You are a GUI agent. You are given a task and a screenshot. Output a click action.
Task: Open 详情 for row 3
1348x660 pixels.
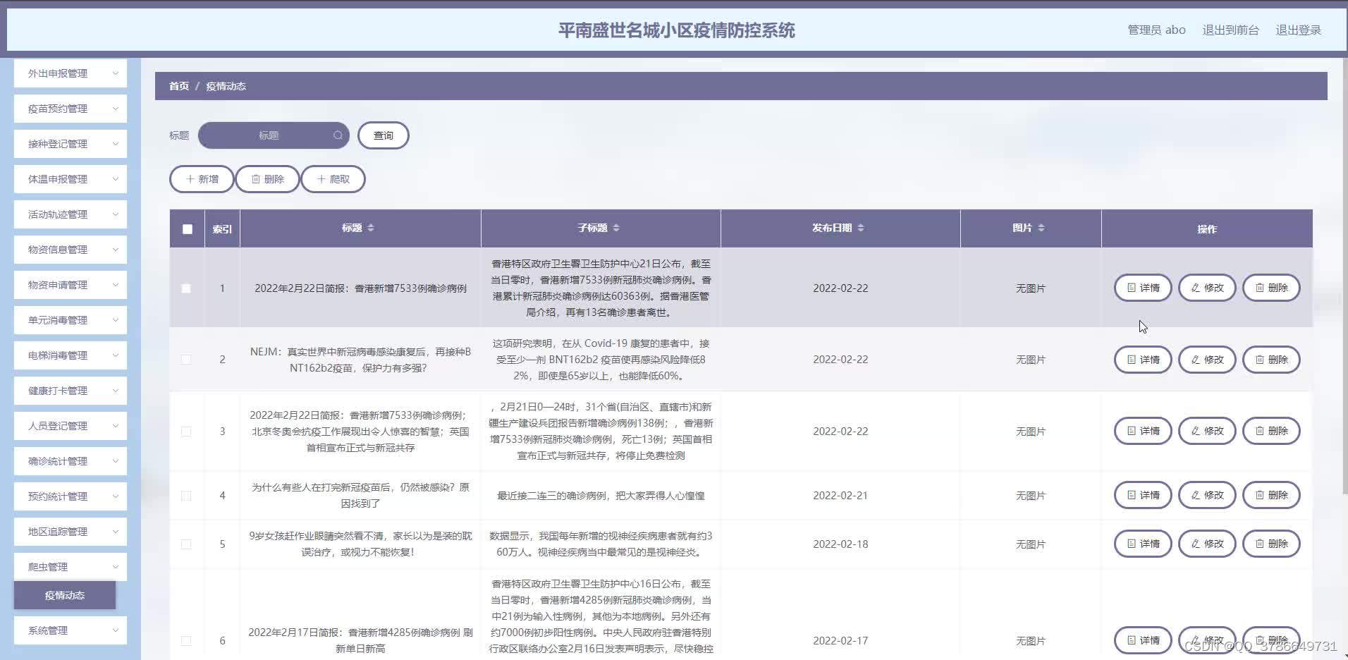click(1143, 431)
